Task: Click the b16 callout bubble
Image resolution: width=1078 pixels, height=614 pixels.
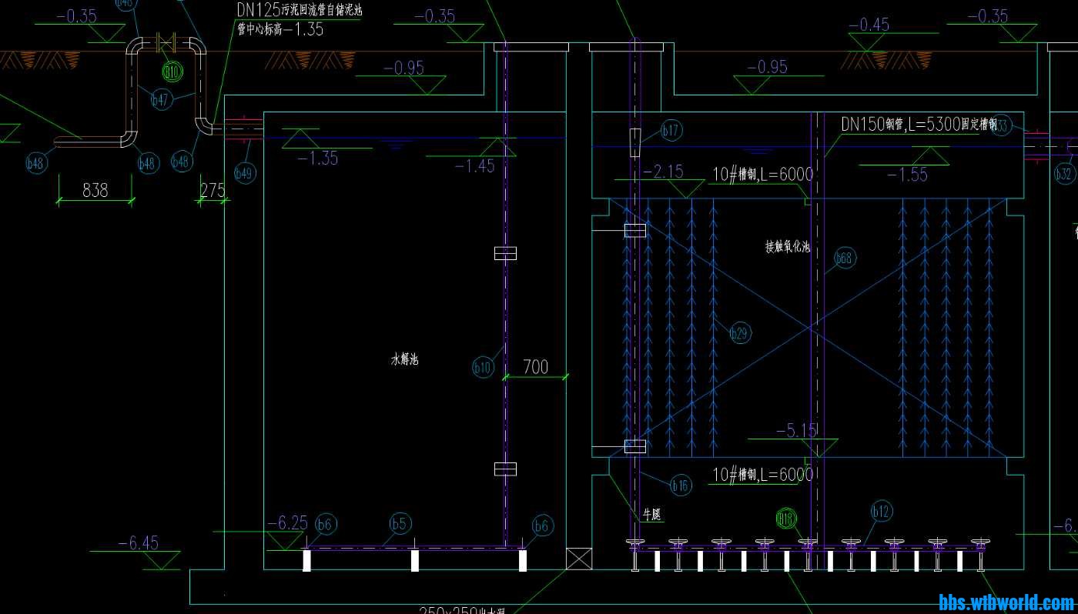Action: (681, 485)
